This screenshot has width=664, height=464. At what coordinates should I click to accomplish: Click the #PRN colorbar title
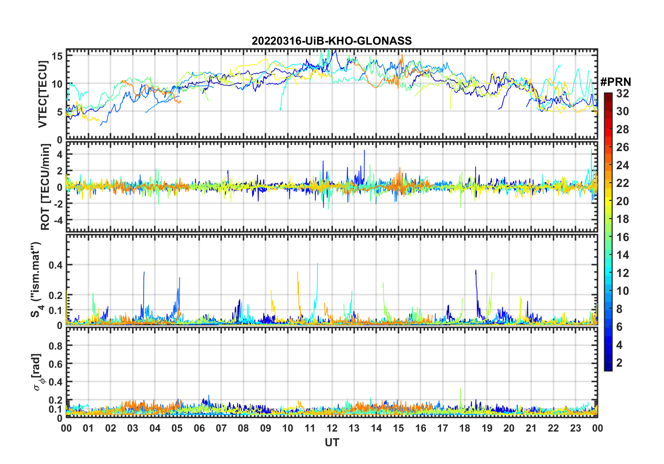[615, 82]
